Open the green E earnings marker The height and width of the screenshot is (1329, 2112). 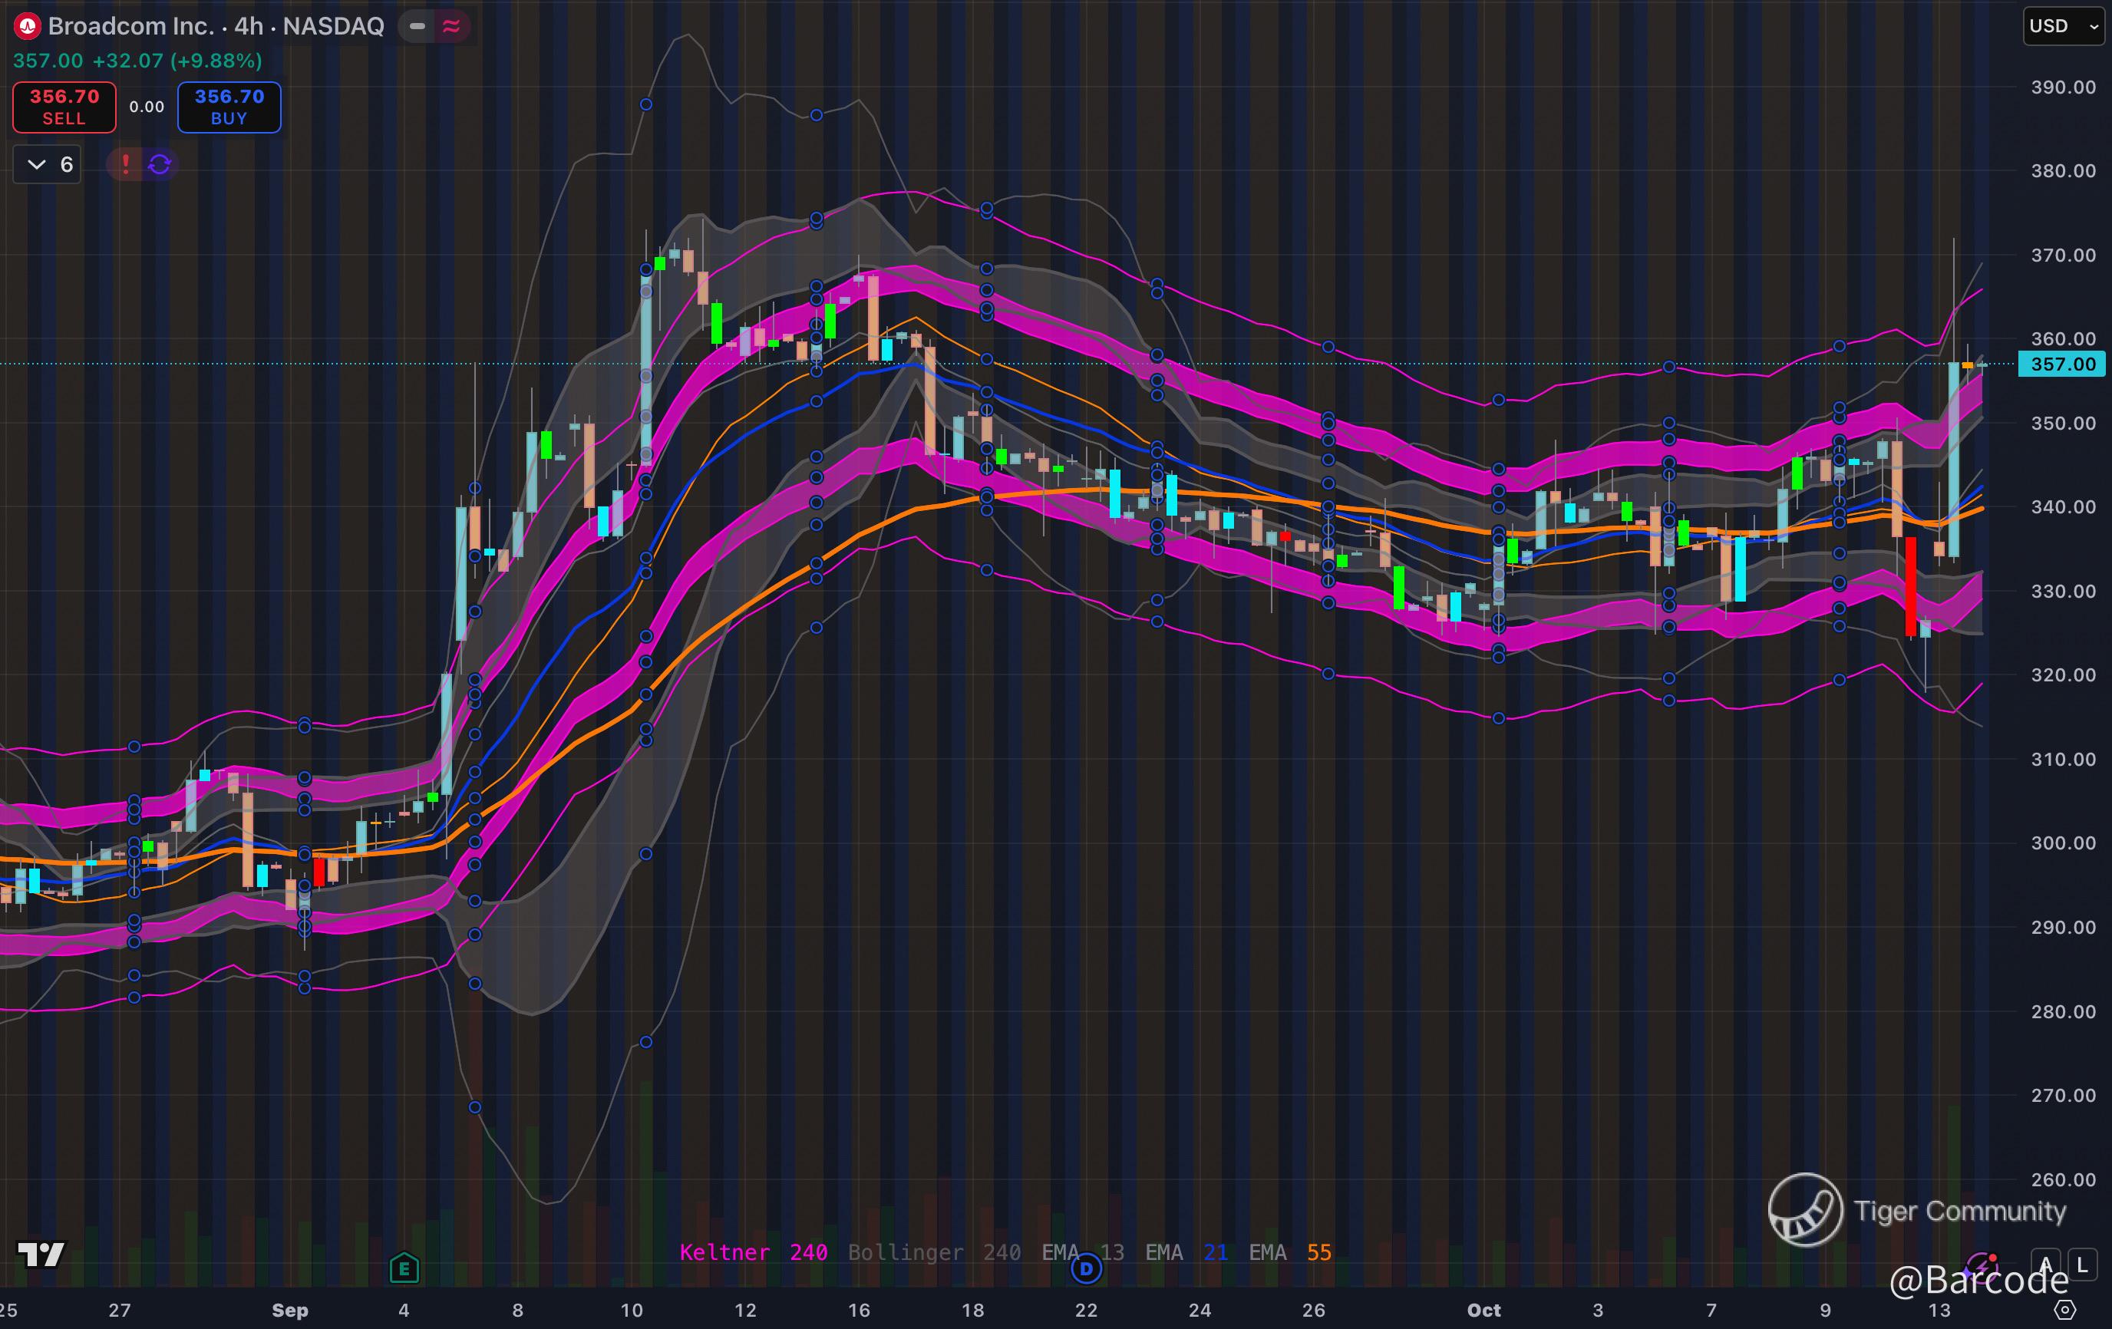pos(404,1268)
